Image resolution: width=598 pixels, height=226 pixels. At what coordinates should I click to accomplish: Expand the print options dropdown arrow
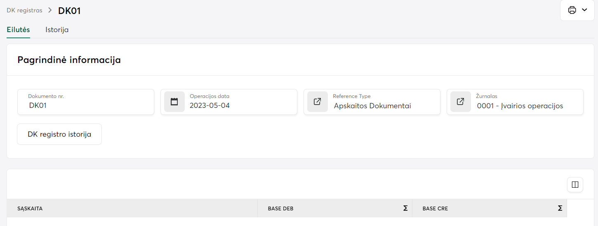tap(584, 10)
